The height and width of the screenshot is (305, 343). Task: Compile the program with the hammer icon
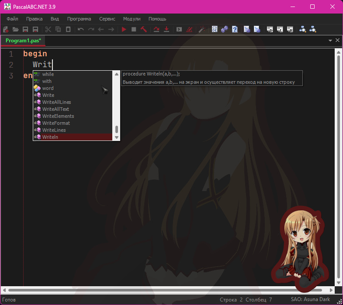tap(144, 29)
